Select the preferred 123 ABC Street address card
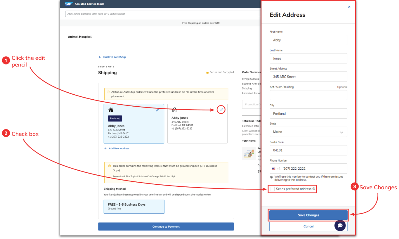 pyautogui.click(x=134, y=124)
